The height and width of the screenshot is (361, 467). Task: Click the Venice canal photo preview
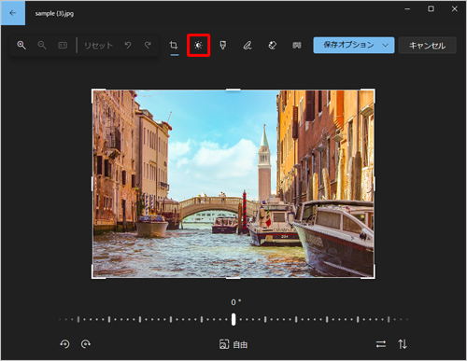point(233,184)
